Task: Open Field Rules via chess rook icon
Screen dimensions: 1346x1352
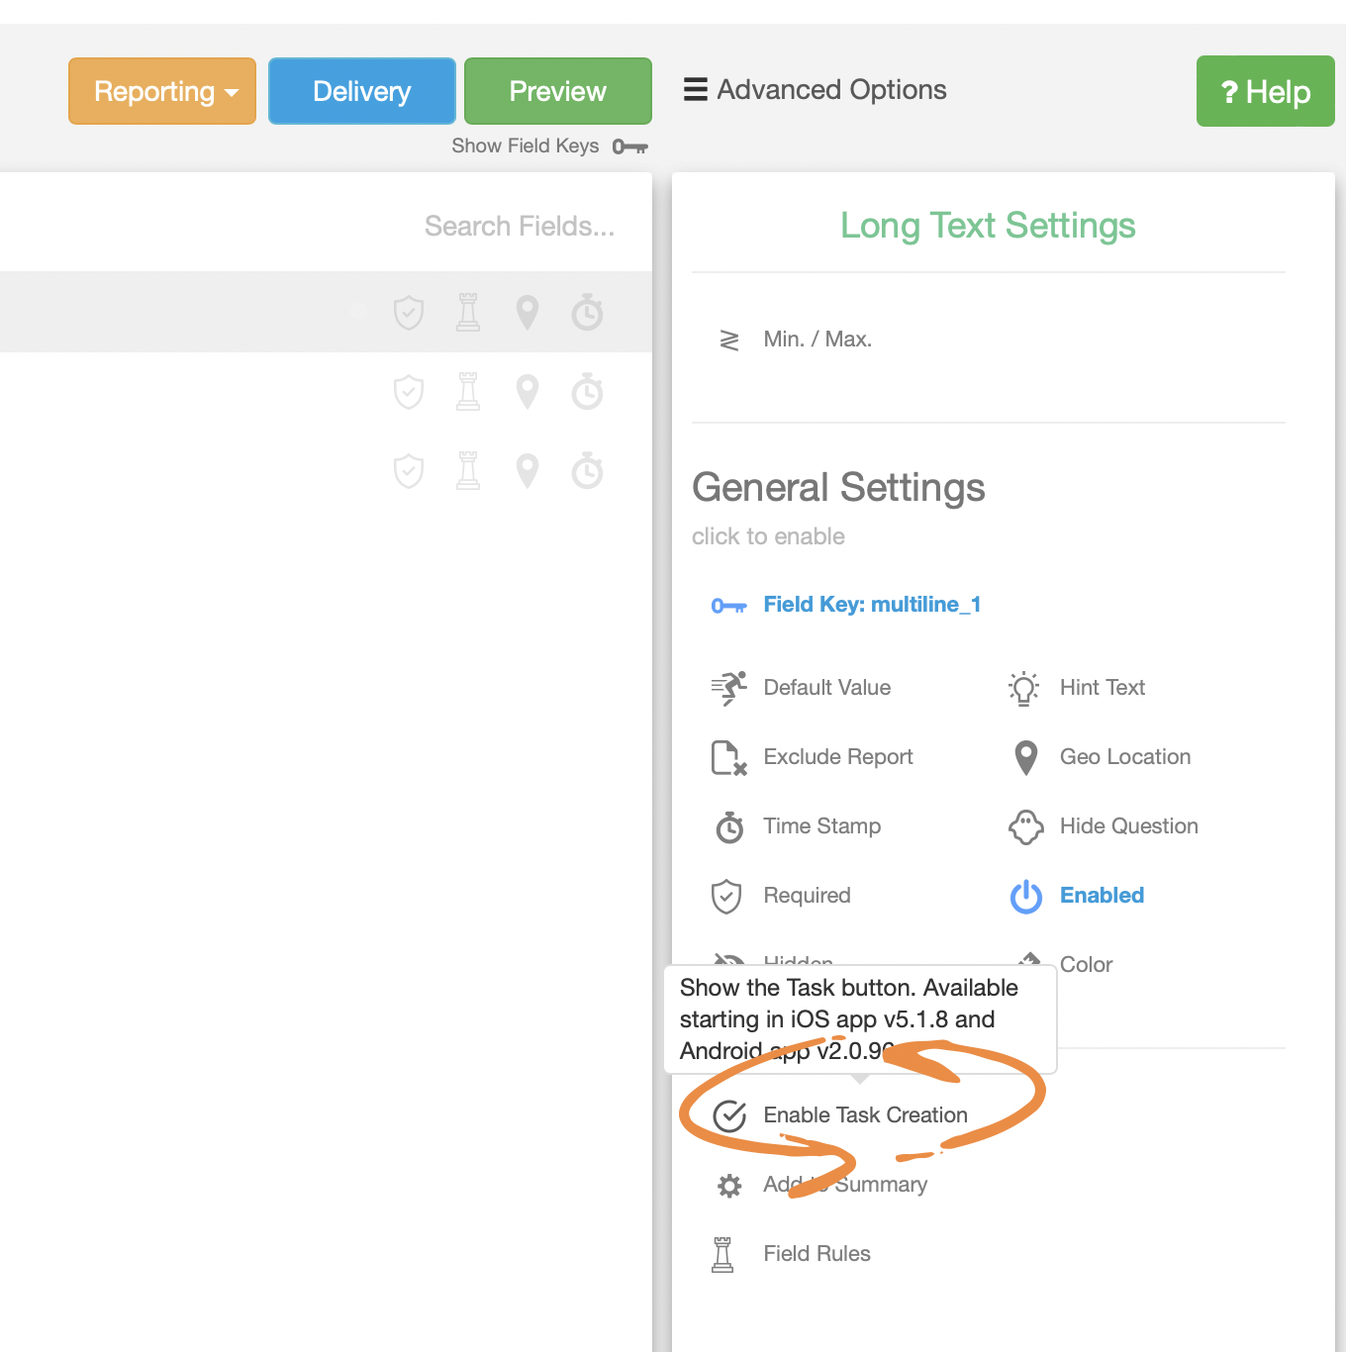Action: coord(723,1253)
